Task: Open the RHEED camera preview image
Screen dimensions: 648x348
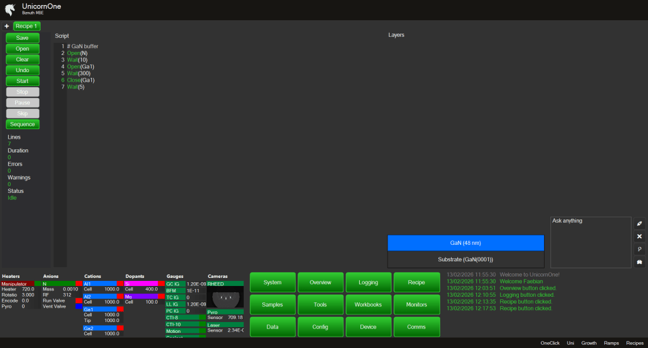Action: [225, 297]
